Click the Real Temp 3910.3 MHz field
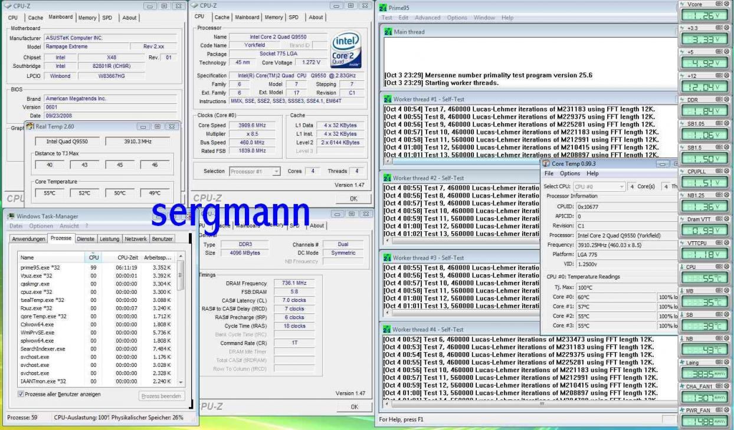 click(139, 142)
